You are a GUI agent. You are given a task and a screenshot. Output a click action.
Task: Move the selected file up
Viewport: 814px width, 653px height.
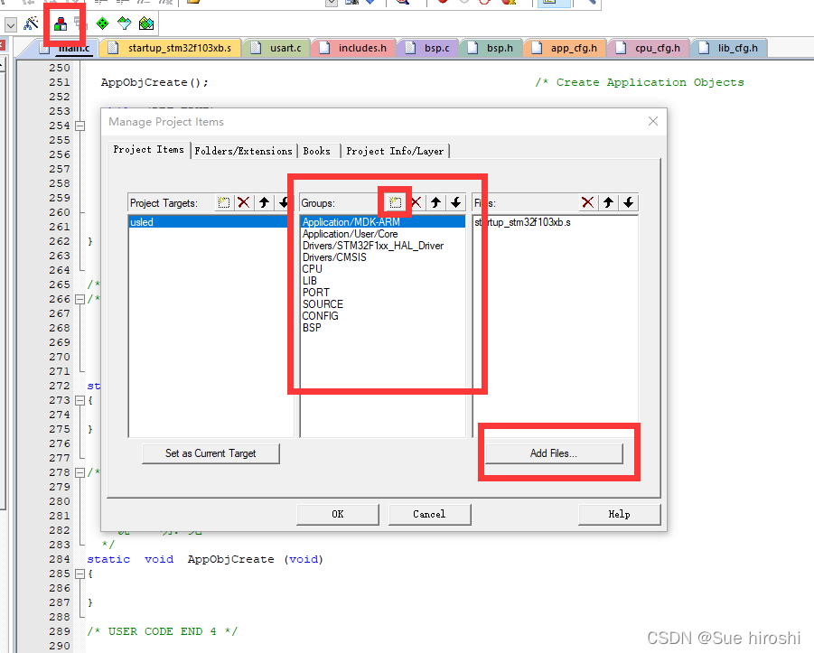(608, 202)
